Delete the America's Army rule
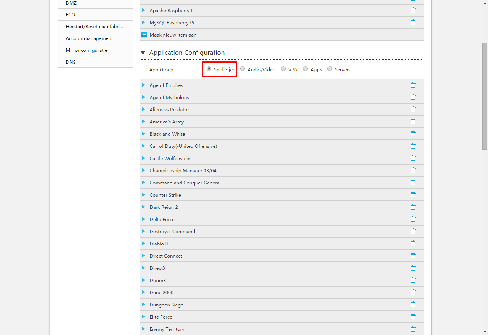 coord(413,122)
